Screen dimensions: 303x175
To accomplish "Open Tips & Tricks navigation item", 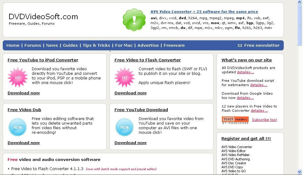I will 97,46.
